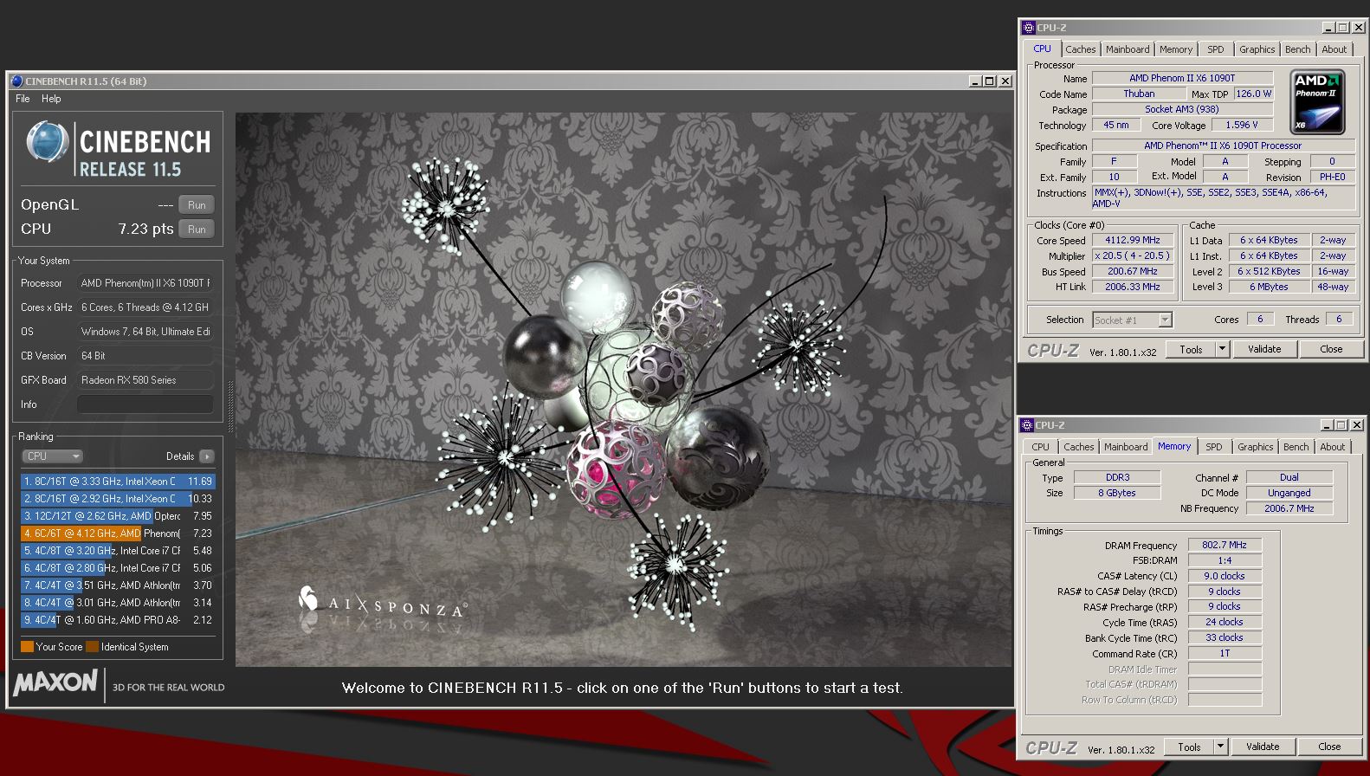Select highlighted ranking row 4 AMD Phenom
This screenshot has height=776, width=1370.
click(118, 533)
